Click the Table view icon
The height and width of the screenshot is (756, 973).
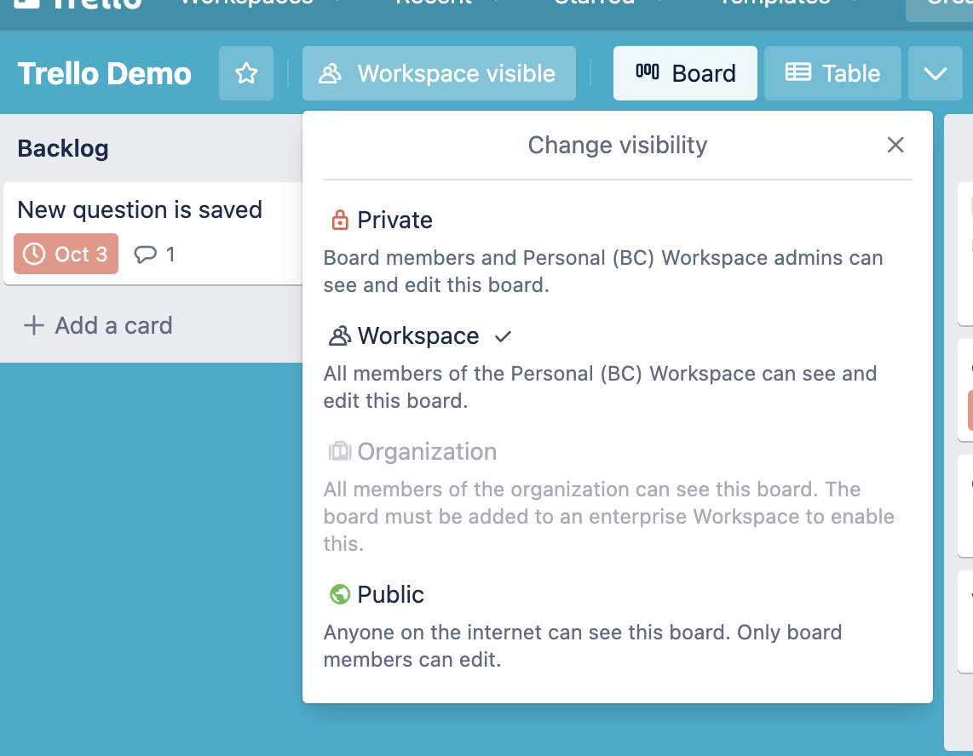[x=798, y=72]
